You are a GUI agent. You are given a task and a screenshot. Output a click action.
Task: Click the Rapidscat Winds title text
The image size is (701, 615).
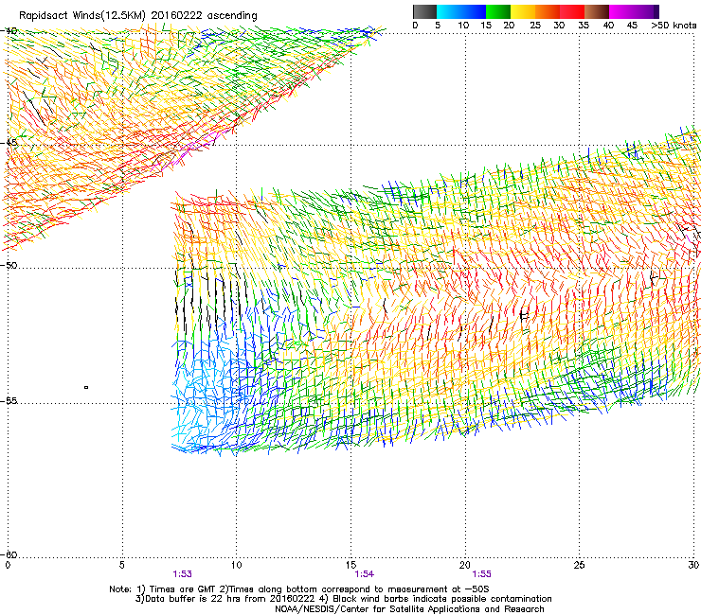pyautogui.click(x=137, y=16)
